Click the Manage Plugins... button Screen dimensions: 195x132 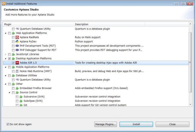106,124
